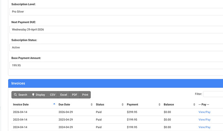Click the Subscription Status label
Screen dimensions: 223x131
pos(24,40)
